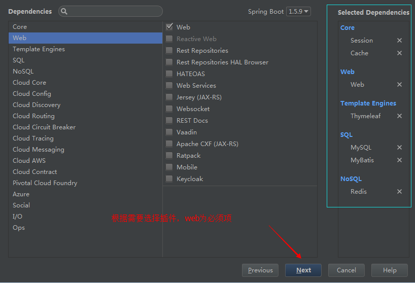Remove the Cache dependency with its X
The image size is (415, 283).
(x=399, y=53)
